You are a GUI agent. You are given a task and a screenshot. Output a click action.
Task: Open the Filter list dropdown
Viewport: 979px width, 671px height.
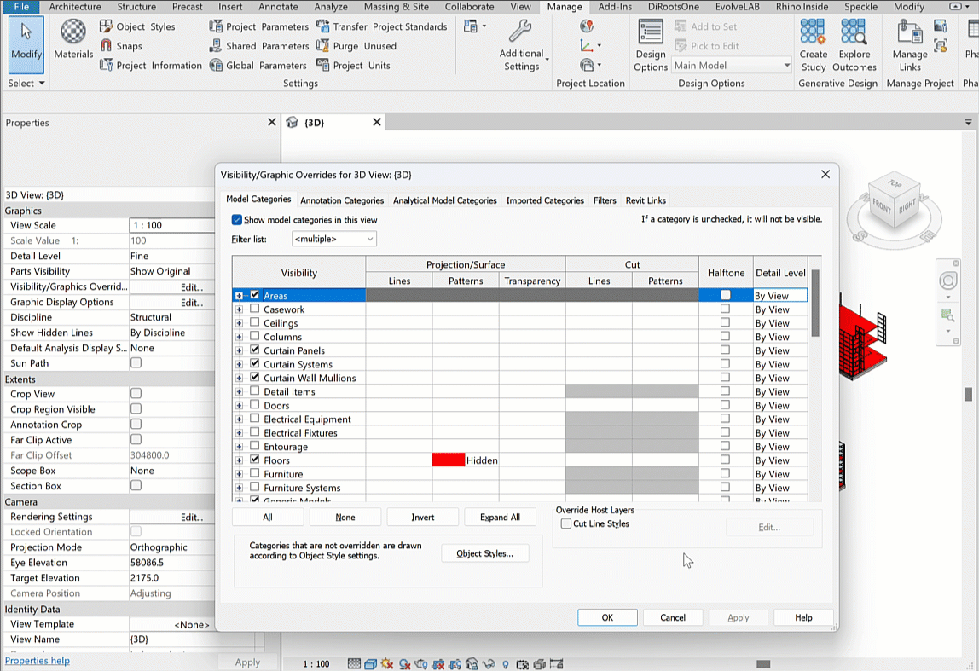coord(333,240)
